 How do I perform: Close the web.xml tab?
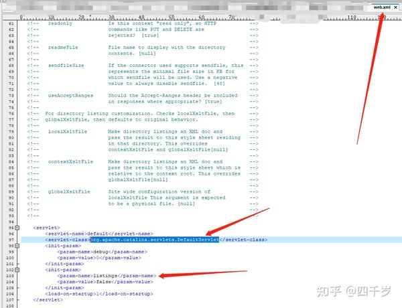tap(395, 7)
